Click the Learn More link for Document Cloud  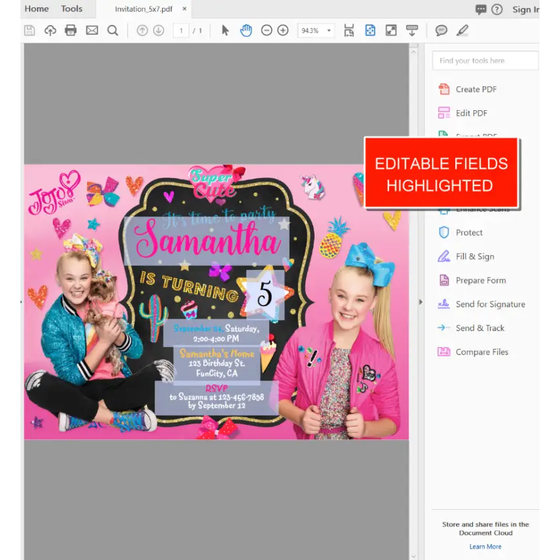pyautogui.click(x=485, y=546)
